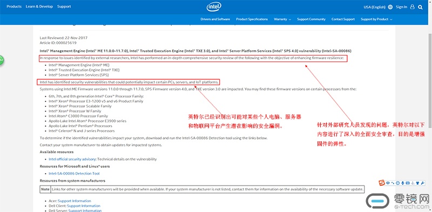This screenshot has height=212, width=432.
Task: Click 'Contact your system manufacturer' sentence
Action: pos(101,145)
